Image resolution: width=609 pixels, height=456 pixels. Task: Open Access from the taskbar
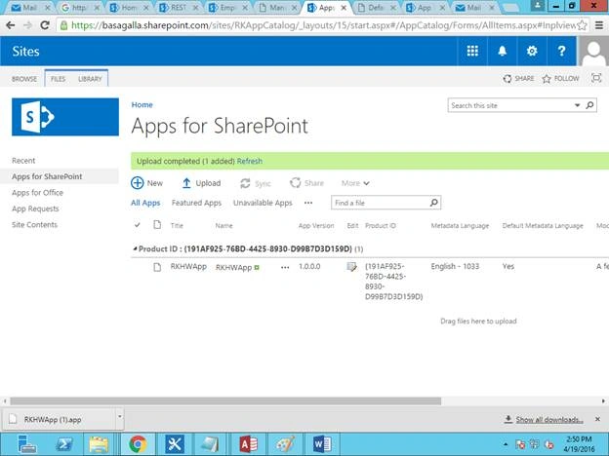pyautogui.click(x=248, y=444)
